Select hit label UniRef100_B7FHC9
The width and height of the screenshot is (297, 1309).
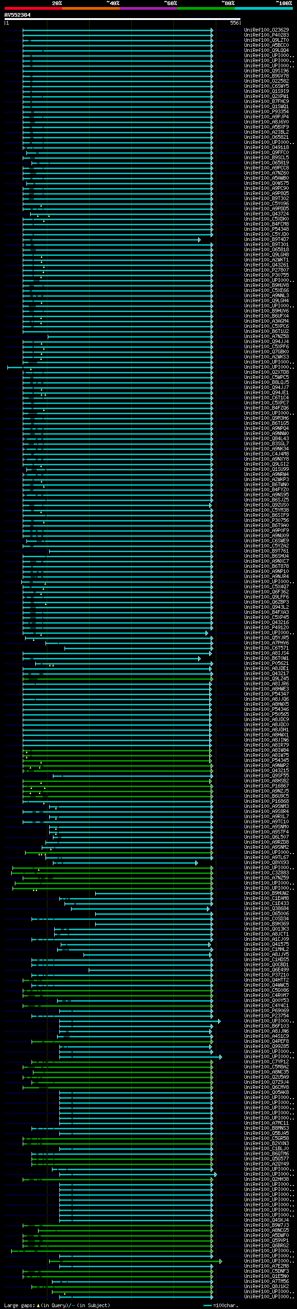[x=266, y=101]
